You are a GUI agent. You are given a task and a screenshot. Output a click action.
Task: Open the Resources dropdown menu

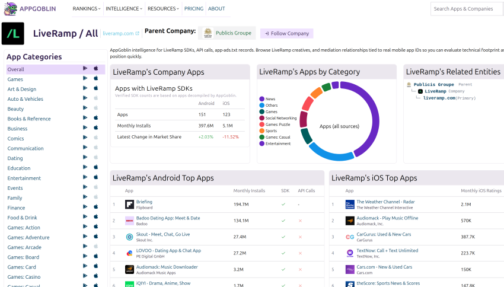pyautogui.click(x=163, y=9)
